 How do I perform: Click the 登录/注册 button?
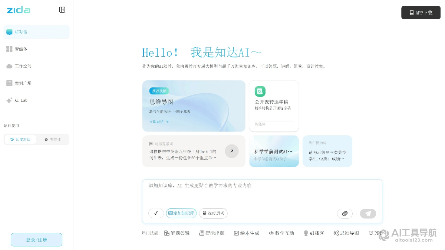point(36,240)
